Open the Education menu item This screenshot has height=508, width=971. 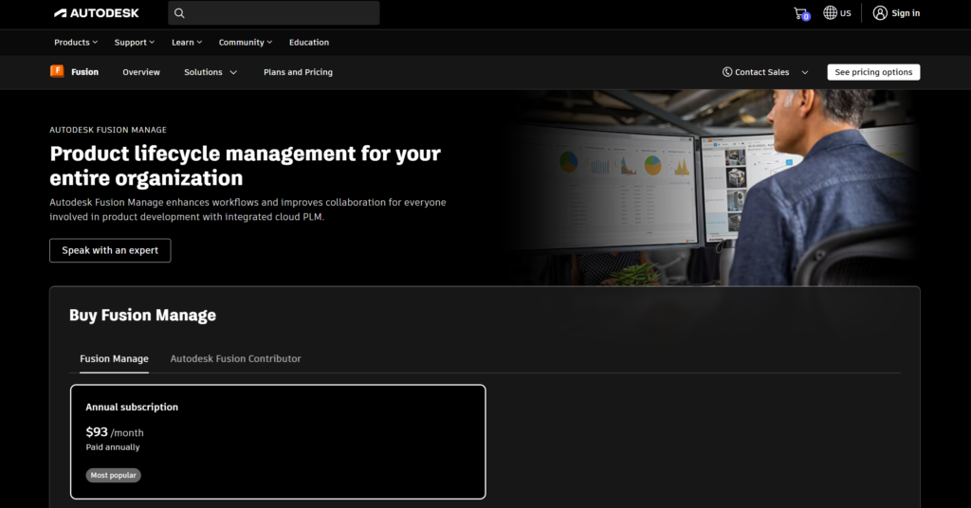point(309,43)
